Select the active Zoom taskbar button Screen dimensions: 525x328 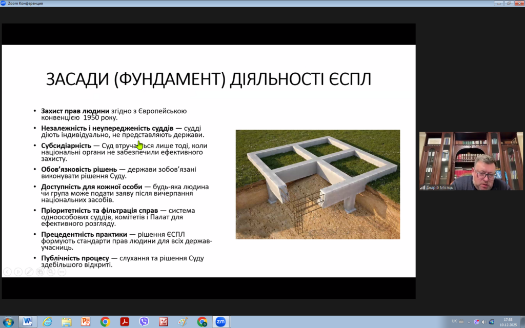[220, 321]
